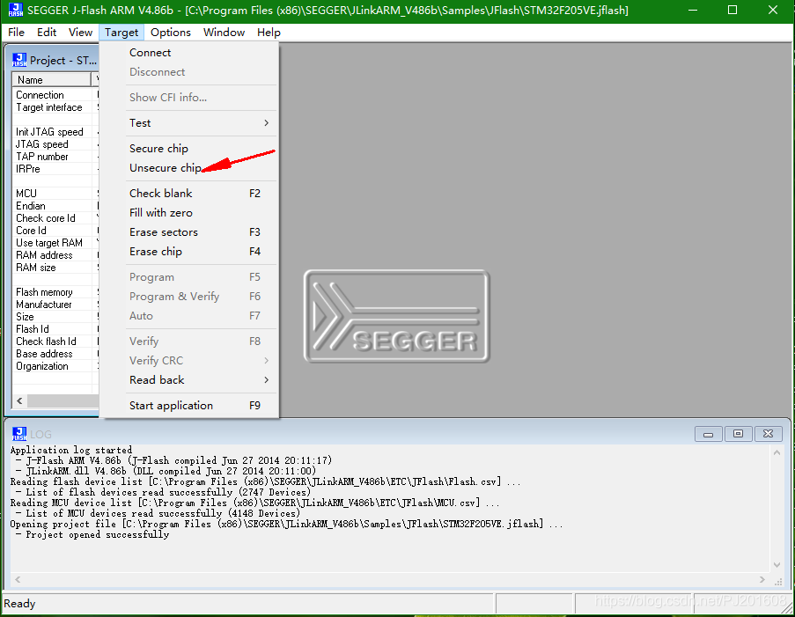This screenshot has height=617, width=795.
Task: Select the Base address row
Action: (x=55, y=354)
